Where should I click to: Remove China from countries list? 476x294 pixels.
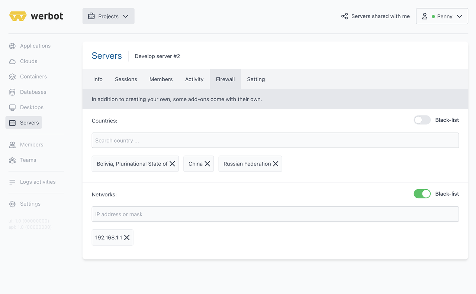[x=207, y=164]
